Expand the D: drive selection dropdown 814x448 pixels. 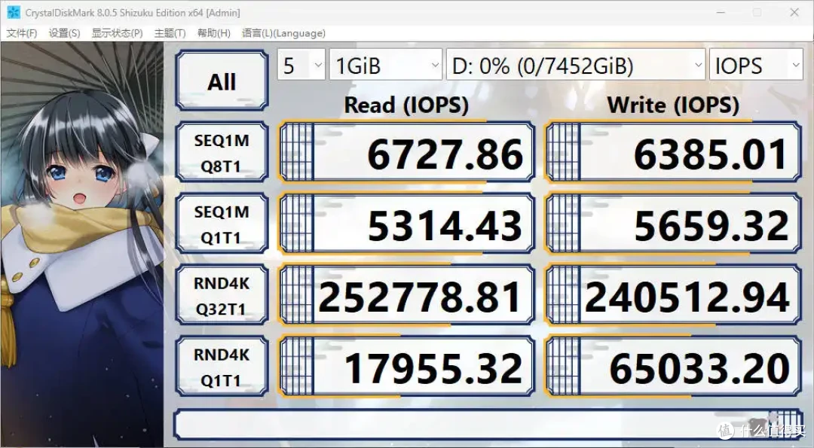tap(576, 66)
